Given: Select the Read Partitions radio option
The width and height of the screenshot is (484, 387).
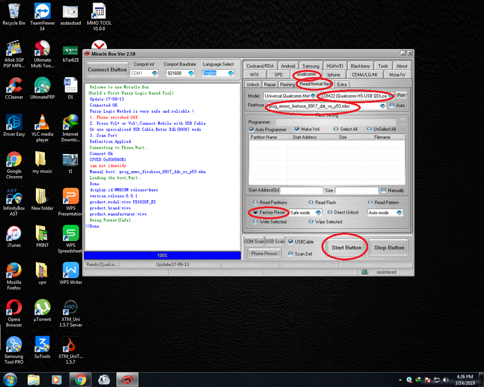Looking at the screenshot, I should [255, 203].
